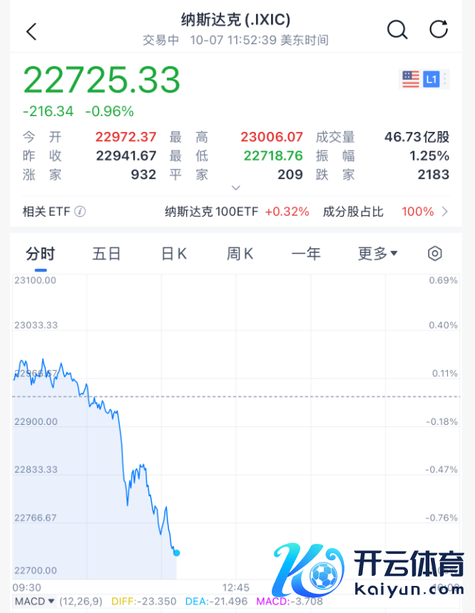
Task: Select the 周K chart tab
Action: [240, 253]
